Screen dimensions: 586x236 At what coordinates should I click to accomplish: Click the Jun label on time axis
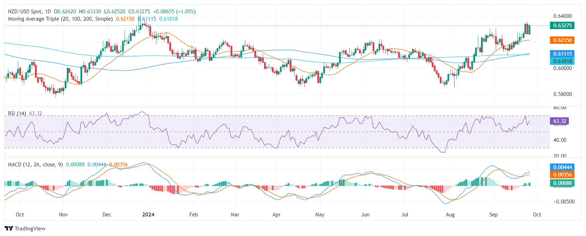[x=365, y=215]
